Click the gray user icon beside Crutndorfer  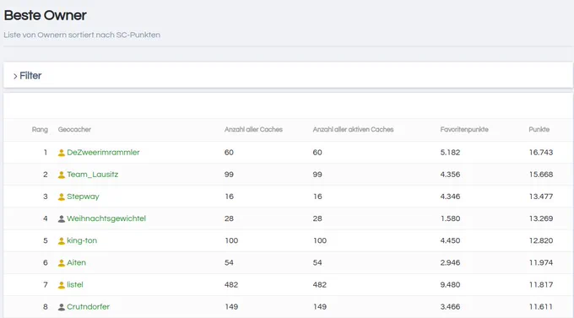pos(62,307)
